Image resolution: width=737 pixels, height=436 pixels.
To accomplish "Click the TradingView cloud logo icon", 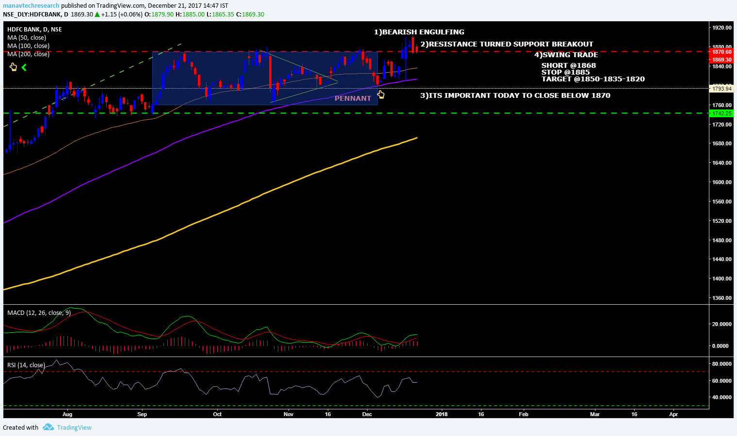I will (48, 427).
